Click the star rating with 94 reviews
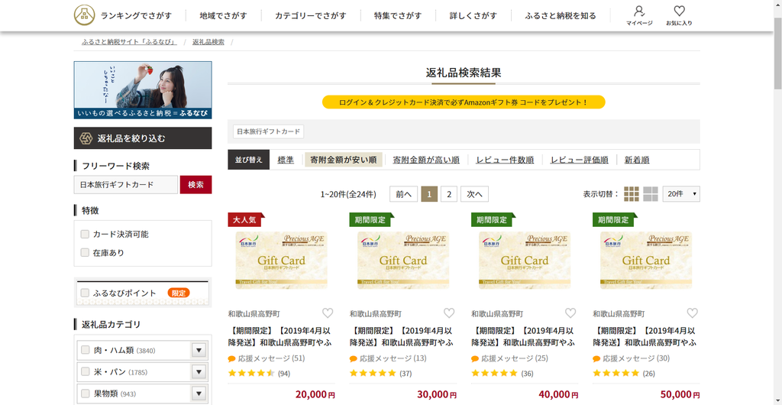782x405 pixels. (x=251, y=373)
